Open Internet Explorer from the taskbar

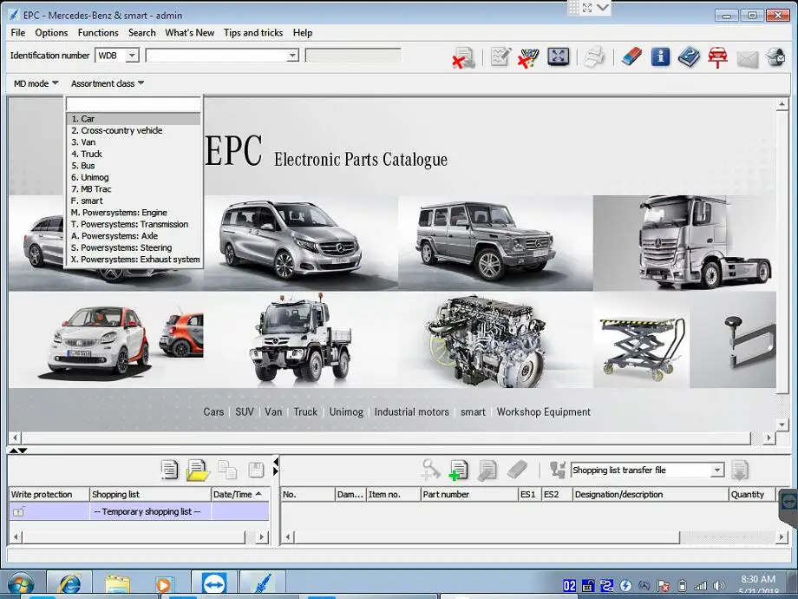pos(69,585)
